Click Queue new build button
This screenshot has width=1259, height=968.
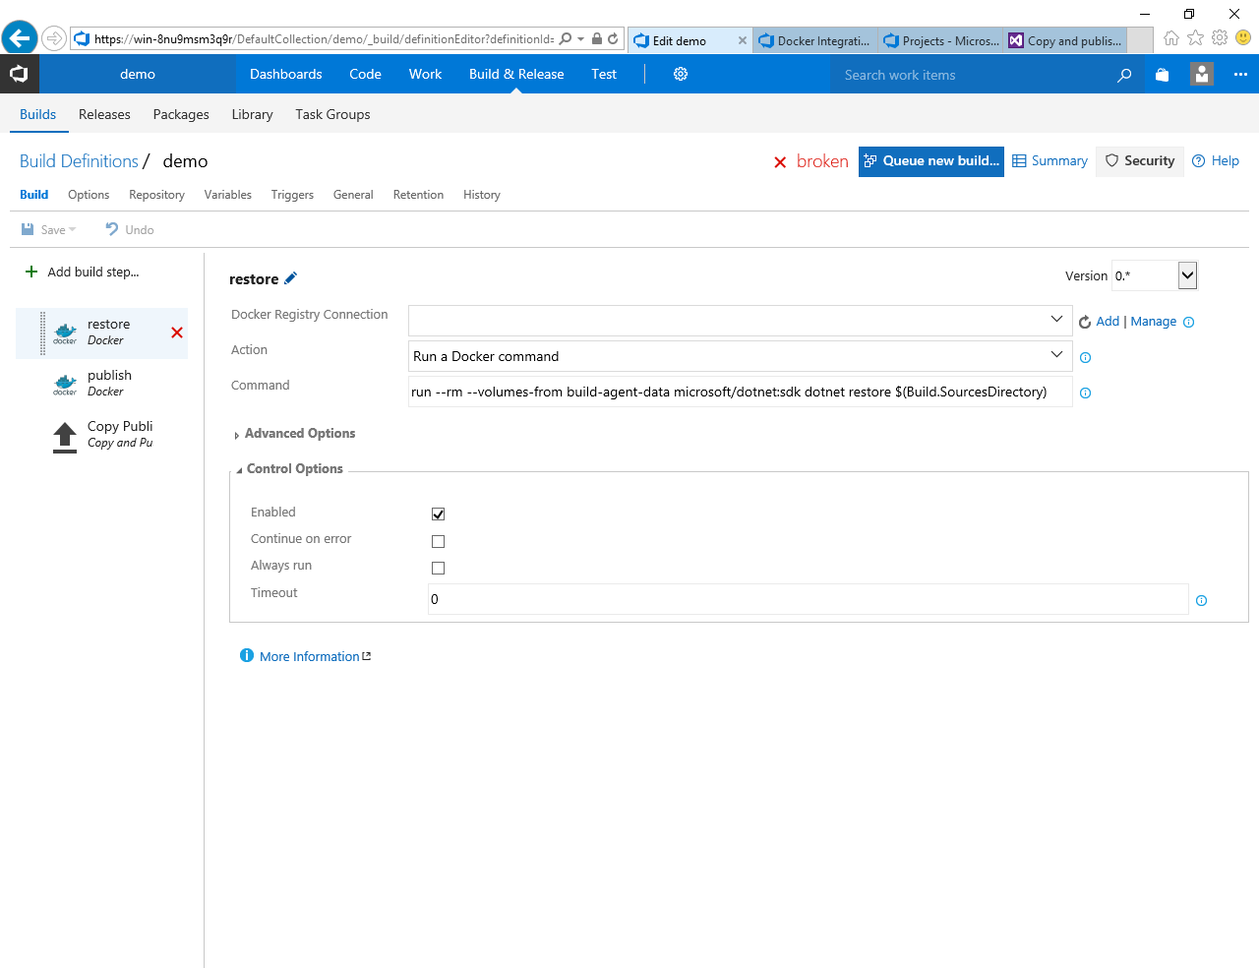pyautogui.click(x=931, y=161)
